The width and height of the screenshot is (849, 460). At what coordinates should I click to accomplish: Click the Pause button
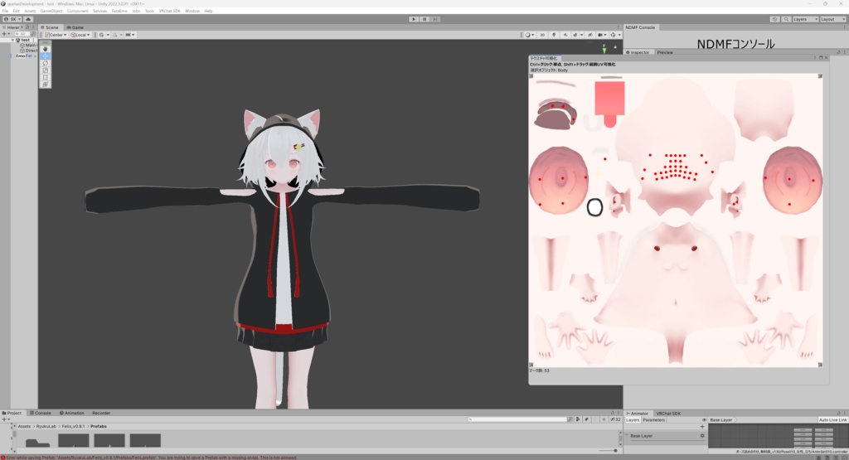coord(424,19)
